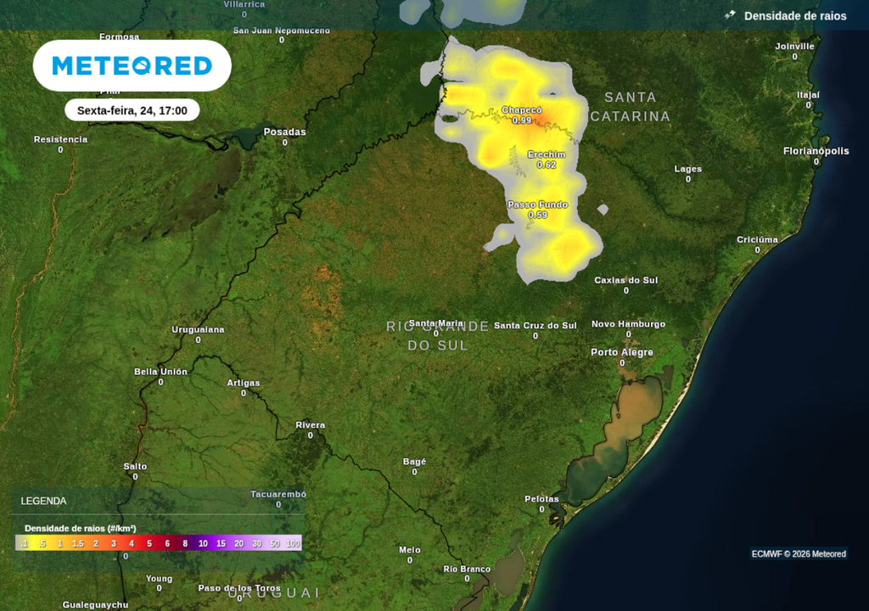Image resolution: width=869 pixels, height=611 pixels.
Task: Click the Posadas city label
Action: pos(284,132)
